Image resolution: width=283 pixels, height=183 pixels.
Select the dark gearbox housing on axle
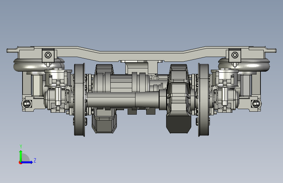click(x=179, y=99)
